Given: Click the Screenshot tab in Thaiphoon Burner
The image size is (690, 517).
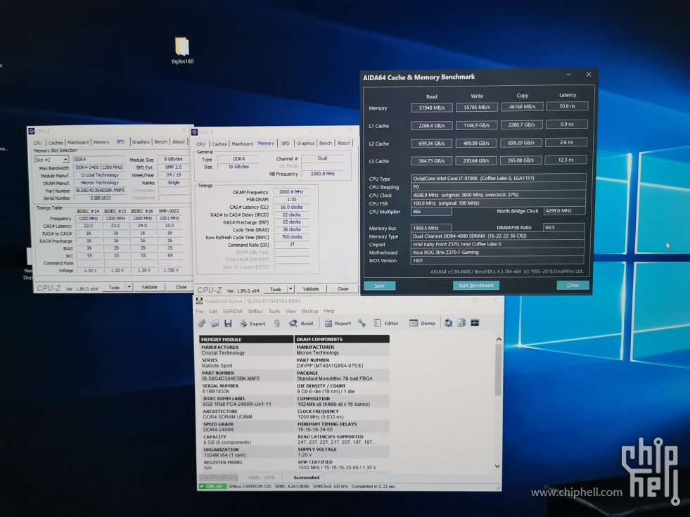Looking at the screenshot, I should point(306,478).
